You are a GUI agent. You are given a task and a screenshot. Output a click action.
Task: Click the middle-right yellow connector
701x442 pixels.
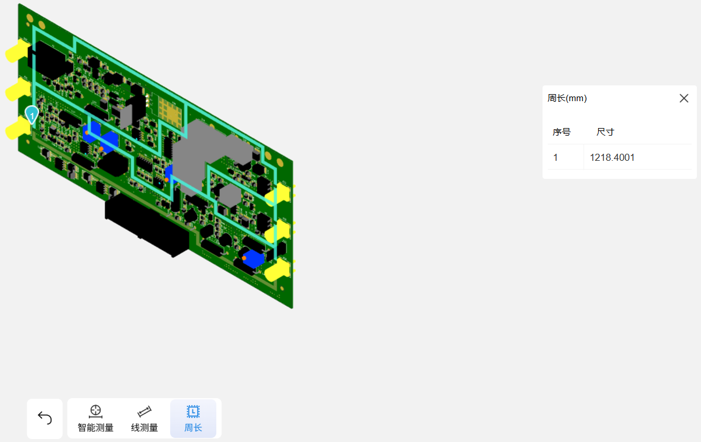(278, 233)
